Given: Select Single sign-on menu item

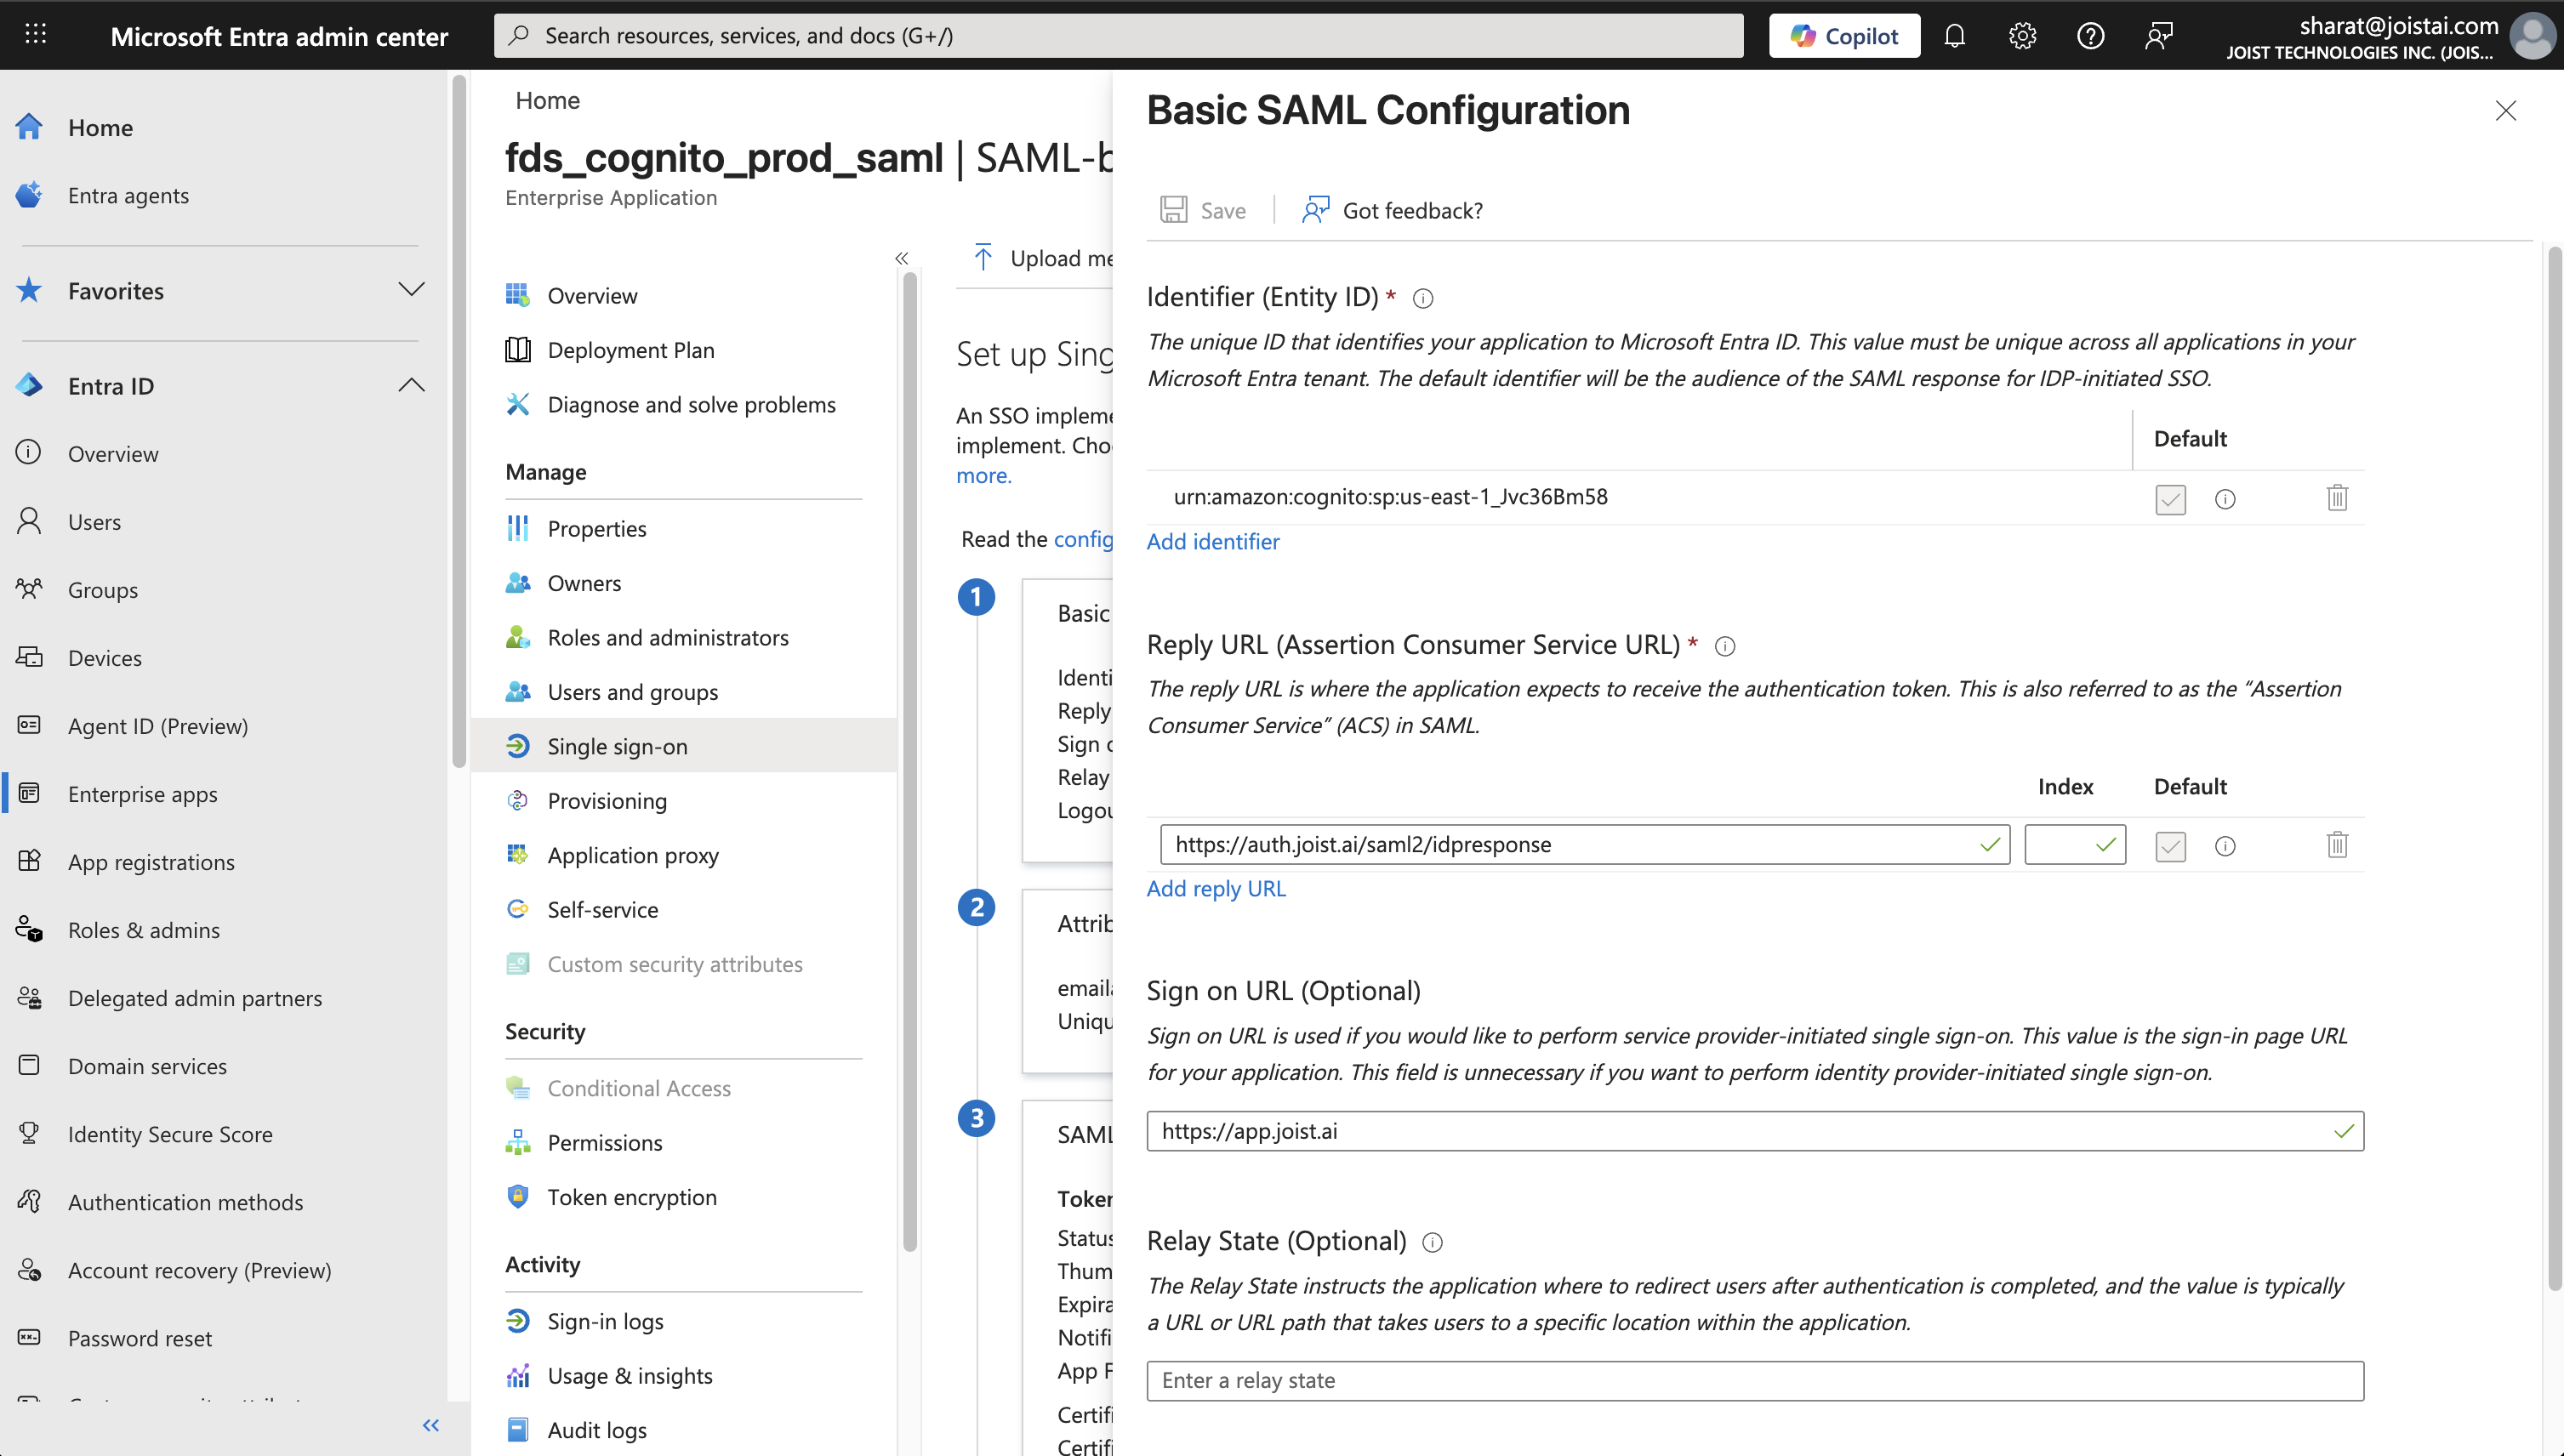Looking at the screenshot, I should (683, 746).
